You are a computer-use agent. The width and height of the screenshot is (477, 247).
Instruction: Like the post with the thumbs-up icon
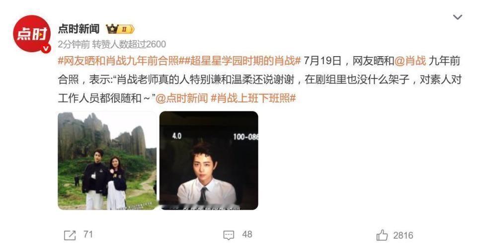pos(382,235)
